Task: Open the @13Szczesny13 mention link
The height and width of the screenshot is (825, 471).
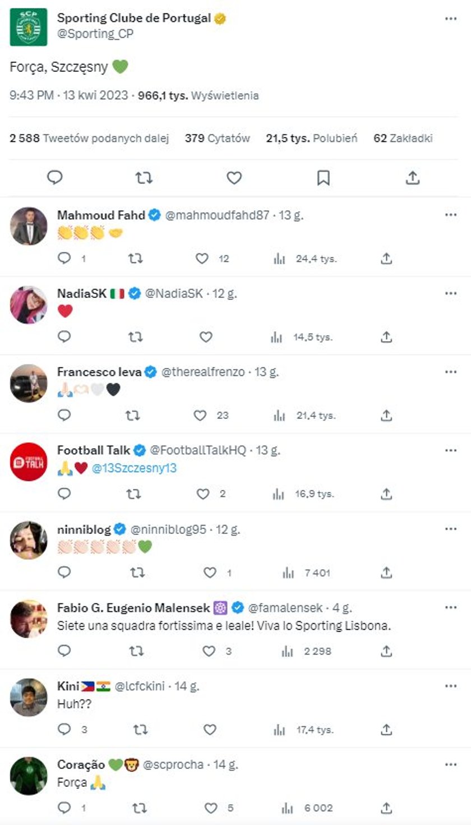Action: pyautogui.click(x=133, y=468)
